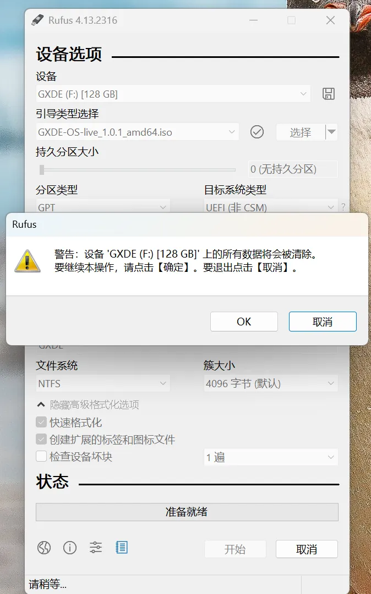Click the persistent partition size slider

[x=137, y=170]
